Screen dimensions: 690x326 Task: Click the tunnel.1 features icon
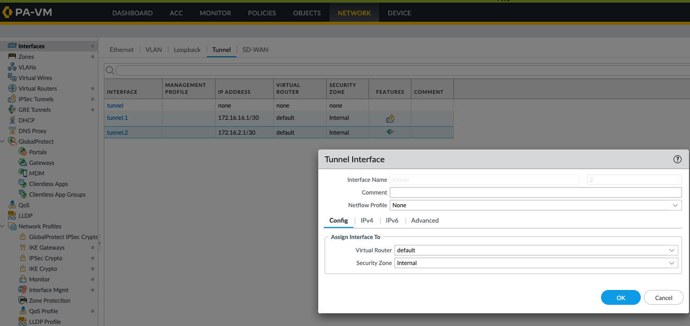click(390, 118)
